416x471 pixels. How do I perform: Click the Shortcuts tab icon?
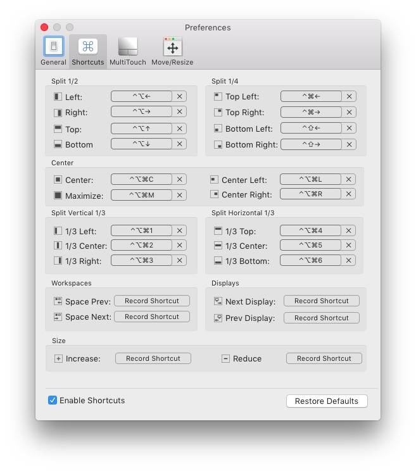pyautogui.click(x=88, y=47)
